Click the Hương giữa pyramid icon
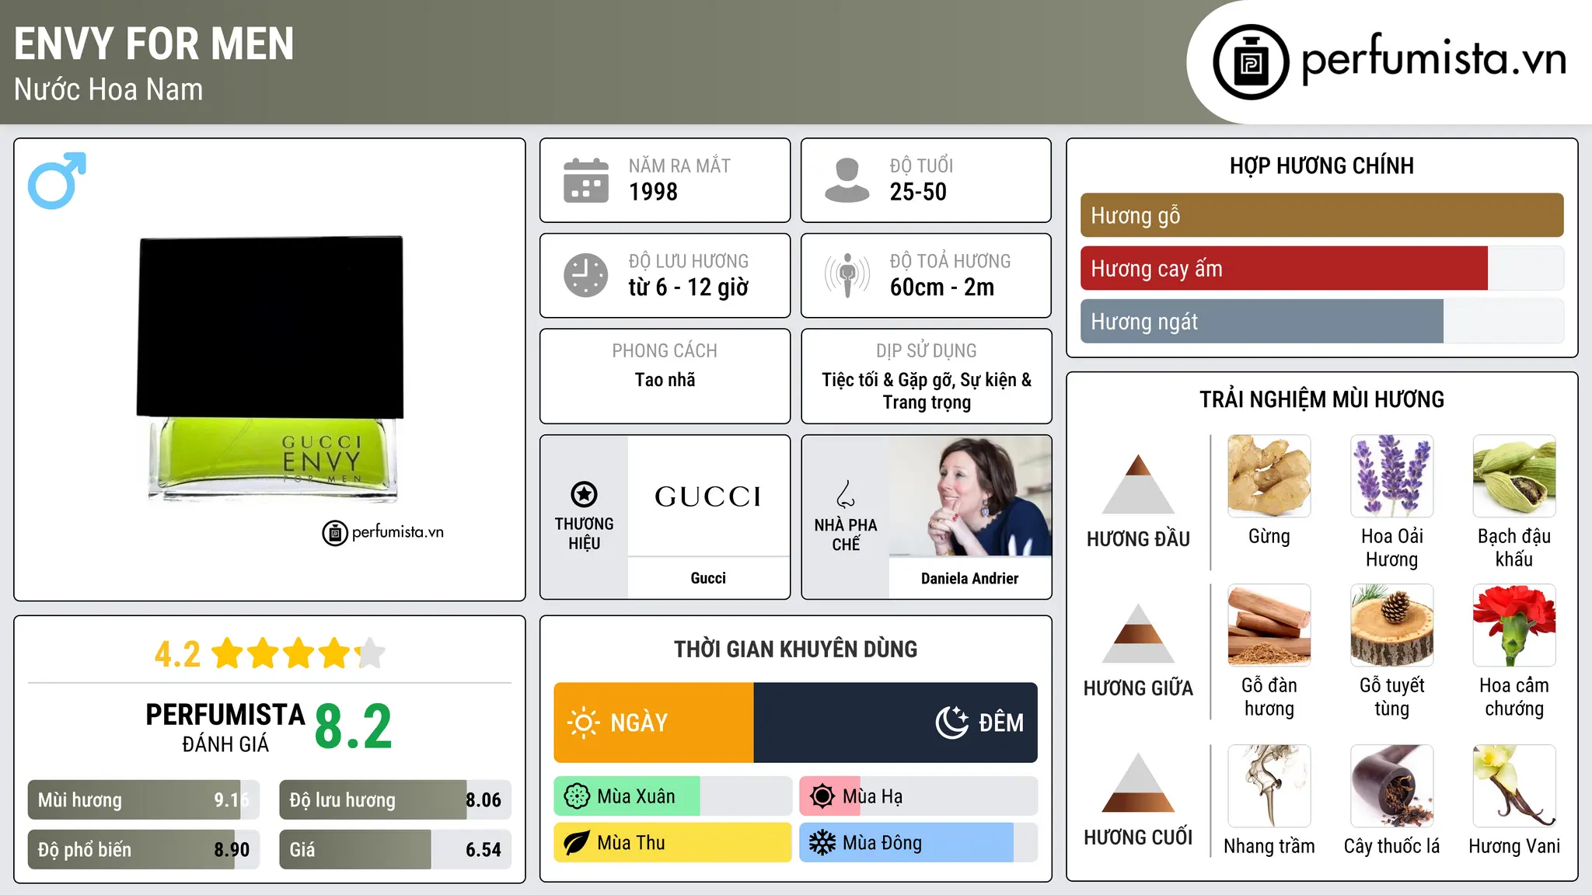The height and width of the screenshot is (895, 1592). (1138, 633)
